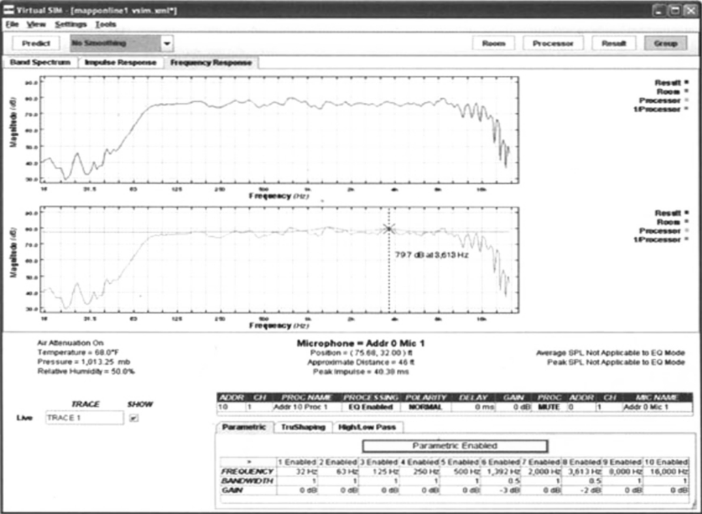This screenshot has height=514, width=702.
Task: Click the TRACE 1 name field
Action: pyautogui.click(x=84, y=418)
